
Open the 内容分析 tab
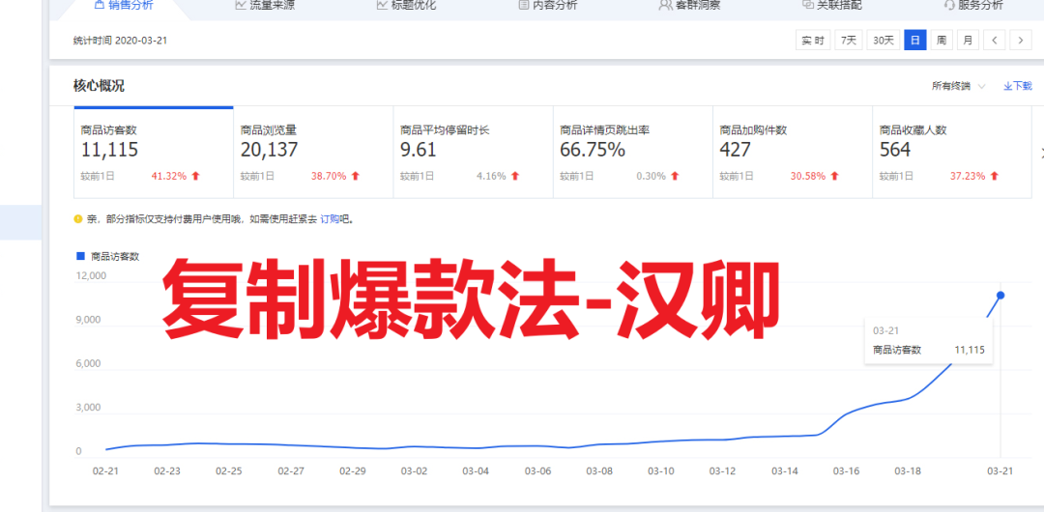pos(547,6)
